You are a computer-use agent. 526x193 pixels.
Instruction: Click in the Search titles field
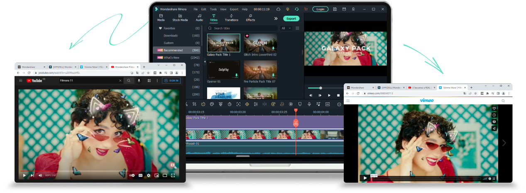[x=243, y=28]
